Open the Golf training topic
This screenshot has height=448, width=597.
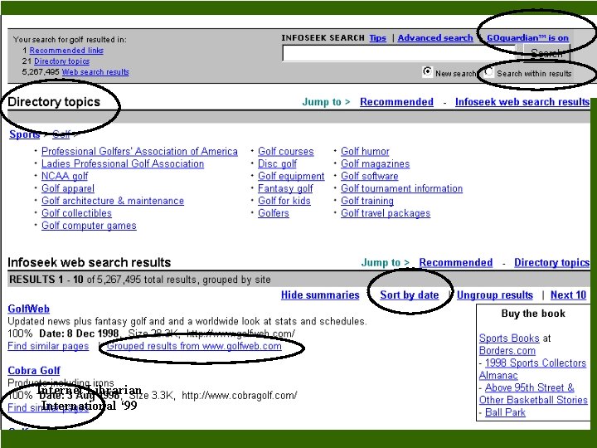[x=367, y=201]
